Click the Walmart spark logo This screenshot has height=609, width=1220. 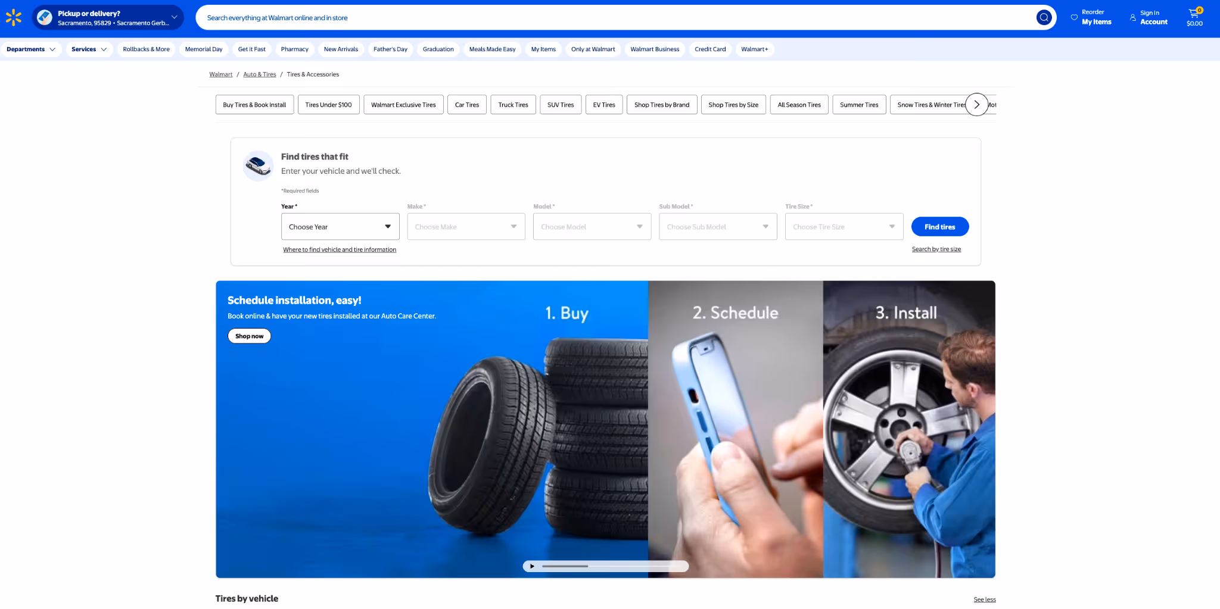14,17
